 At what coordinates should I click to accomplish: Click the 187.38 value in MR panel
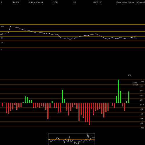click(135, 85)
